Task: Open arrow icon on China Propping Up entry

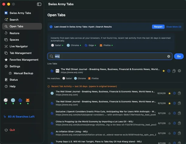Action: click(x=175, y=123)
